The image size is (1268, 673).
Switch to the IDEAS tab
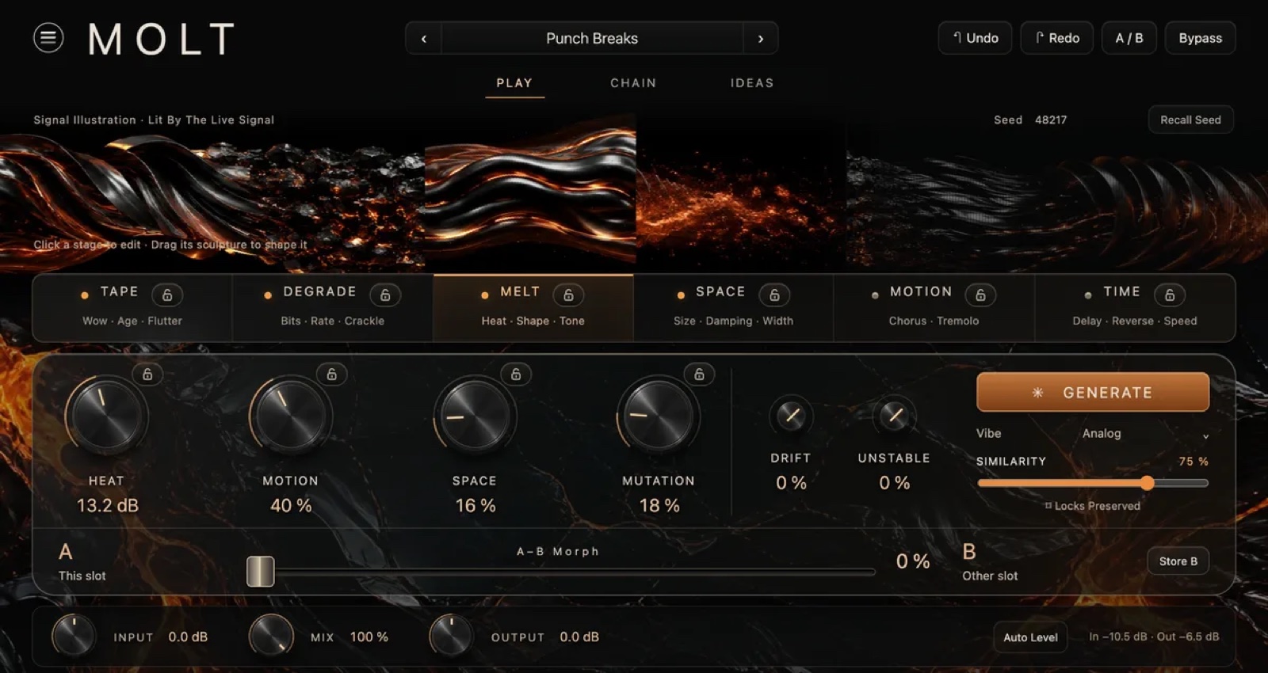(752, 83)
